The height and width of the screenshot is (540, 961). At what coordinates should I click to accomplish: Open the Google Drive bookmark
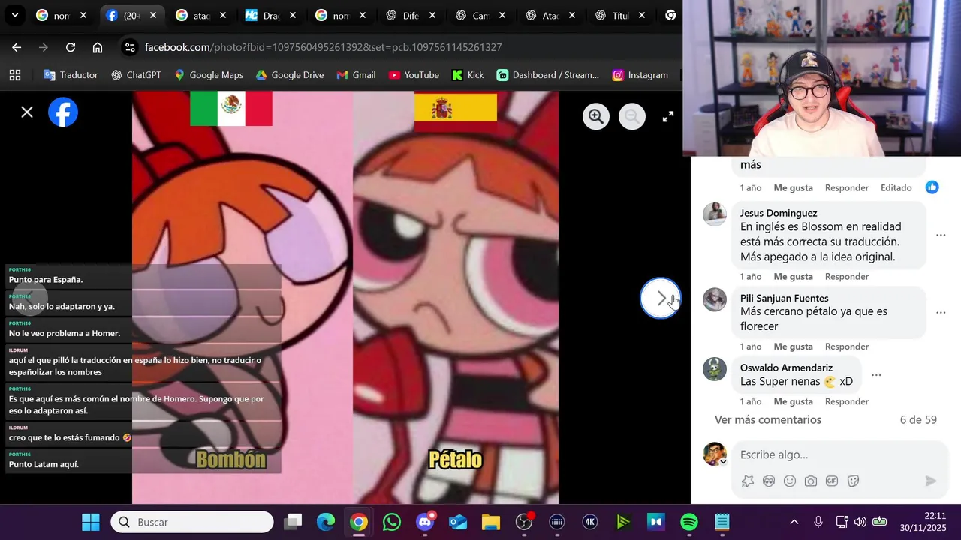290,75
